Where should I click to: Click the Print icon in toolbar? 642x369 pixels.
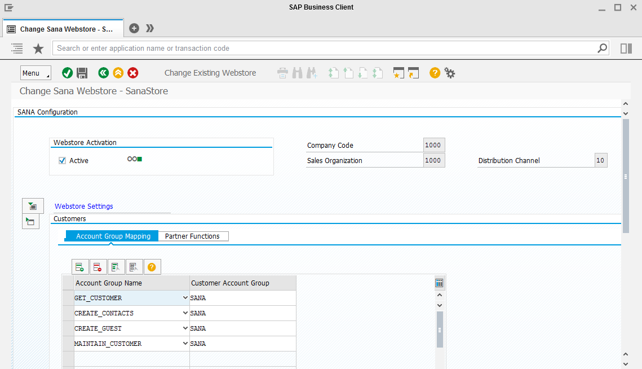(x=282, y=73)
